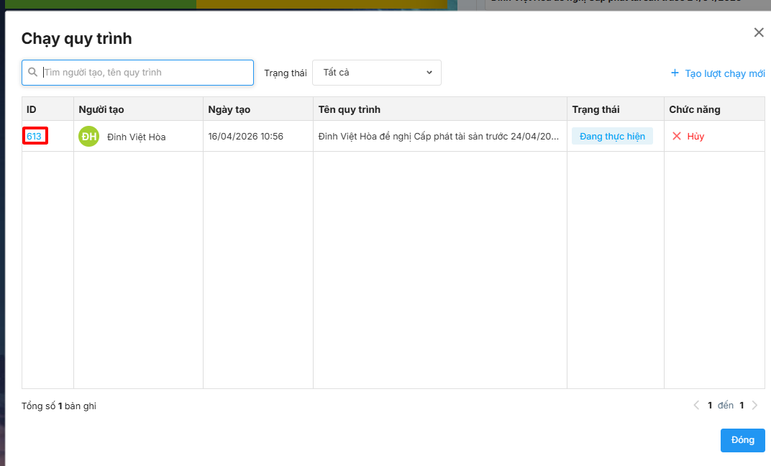The width and height of the screenshot is (771, 466).
Task: Click the Tạo lượt chạy mới link
Action: [x=724, y=73]
